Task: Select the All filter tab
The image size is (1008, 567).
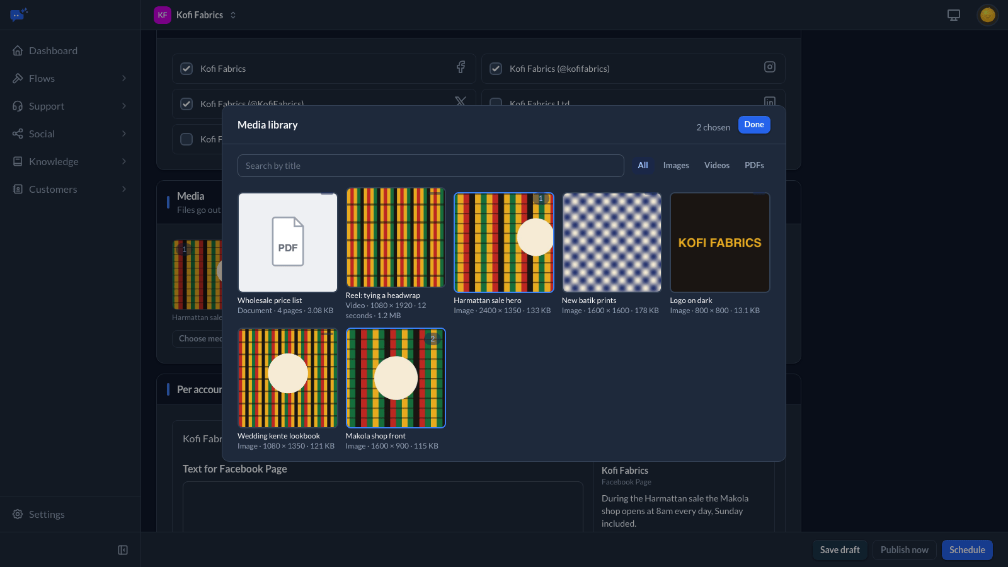Action: click(643, 165)
